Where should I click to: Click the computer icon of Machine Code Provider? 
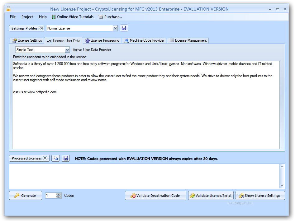(x=126, y=40)
